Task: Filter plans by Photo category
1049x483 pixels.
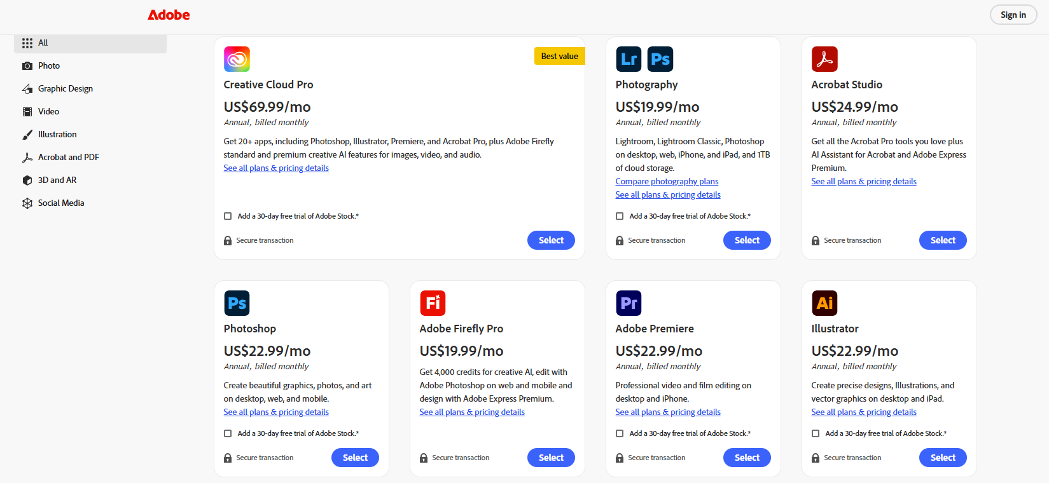Action: coord(49,65)
